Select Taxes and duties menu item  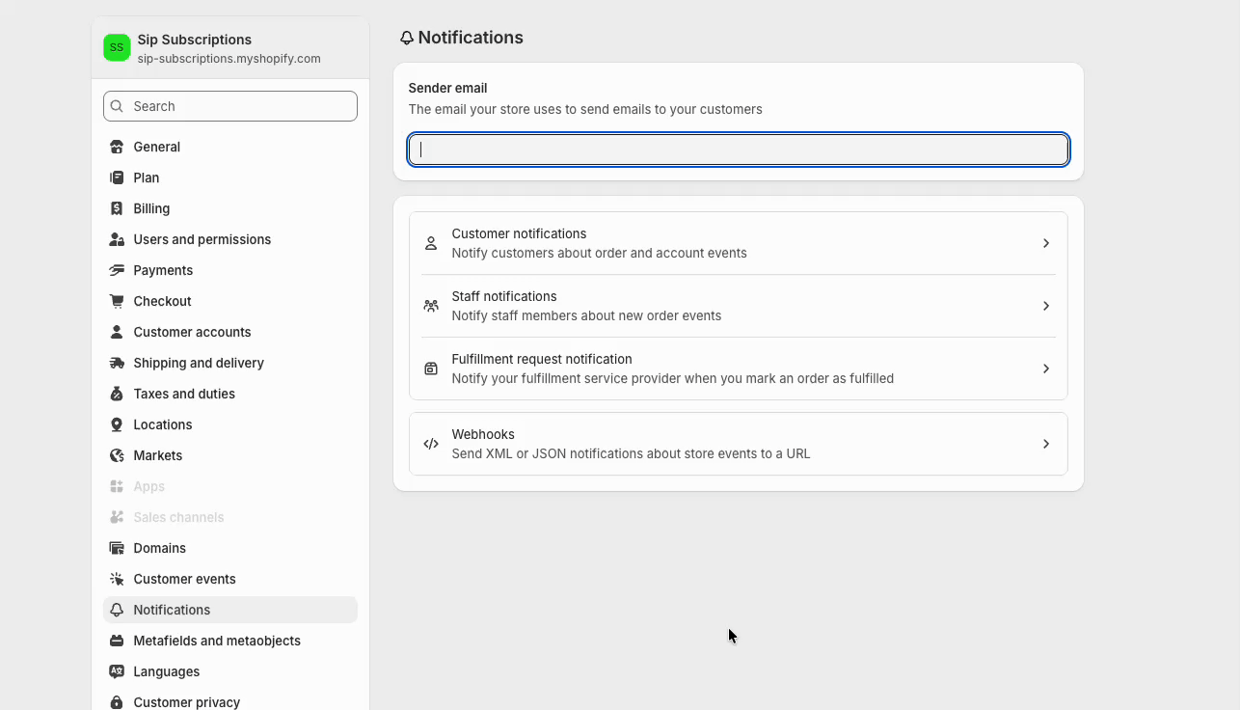(184, 394)
